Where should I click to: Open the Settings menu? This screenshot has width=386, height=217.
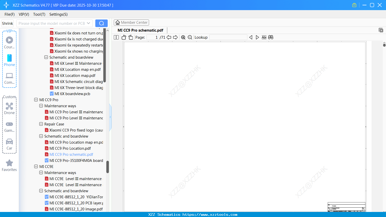click(x=59, y=14)
